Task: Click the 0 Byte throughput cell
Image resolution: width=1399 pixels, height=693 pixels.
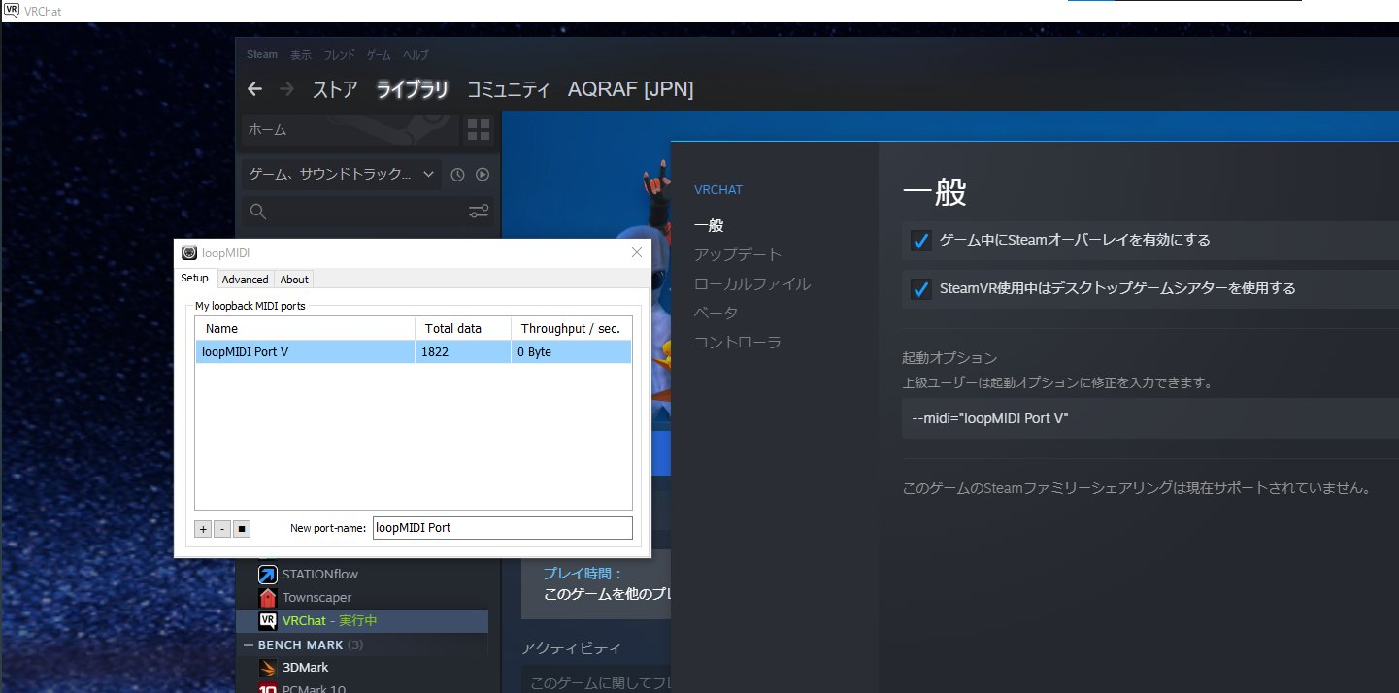Action: tap(572, 351)
